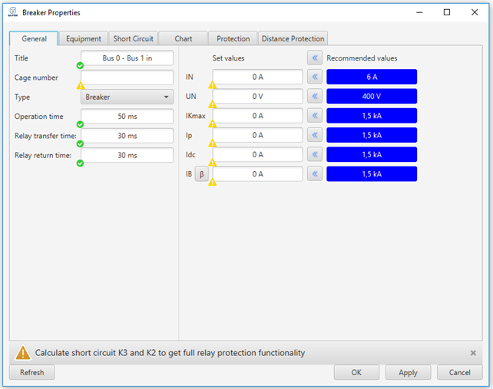Close the Breaker Properties window
This screenshot has height=389, width=493.
point(475,12)
